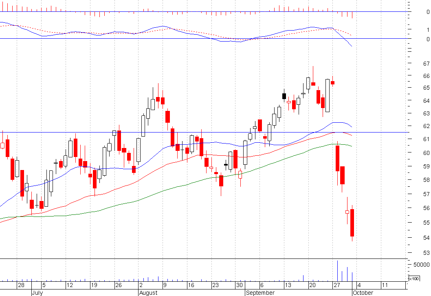Click date label 13 on time axis
The width and height of the screenshot is (431, 296).
(288, 285)
